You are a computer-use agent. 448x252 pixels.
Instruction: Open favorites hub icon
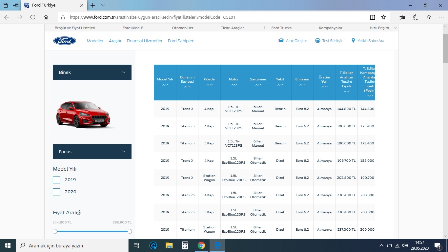[x=402, y=17]
